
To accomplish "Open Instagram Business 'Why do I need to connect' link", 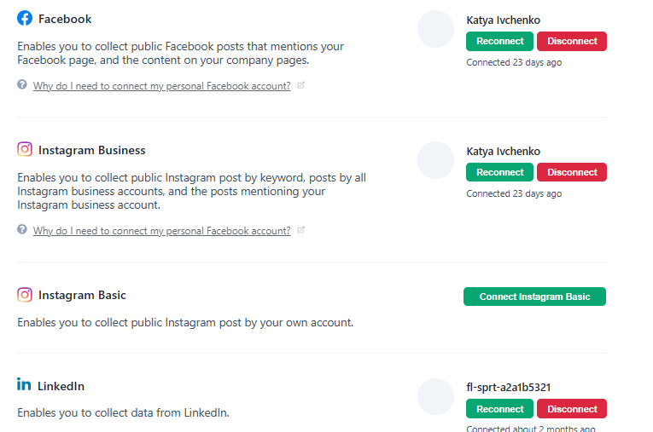I will pos(161,231).
